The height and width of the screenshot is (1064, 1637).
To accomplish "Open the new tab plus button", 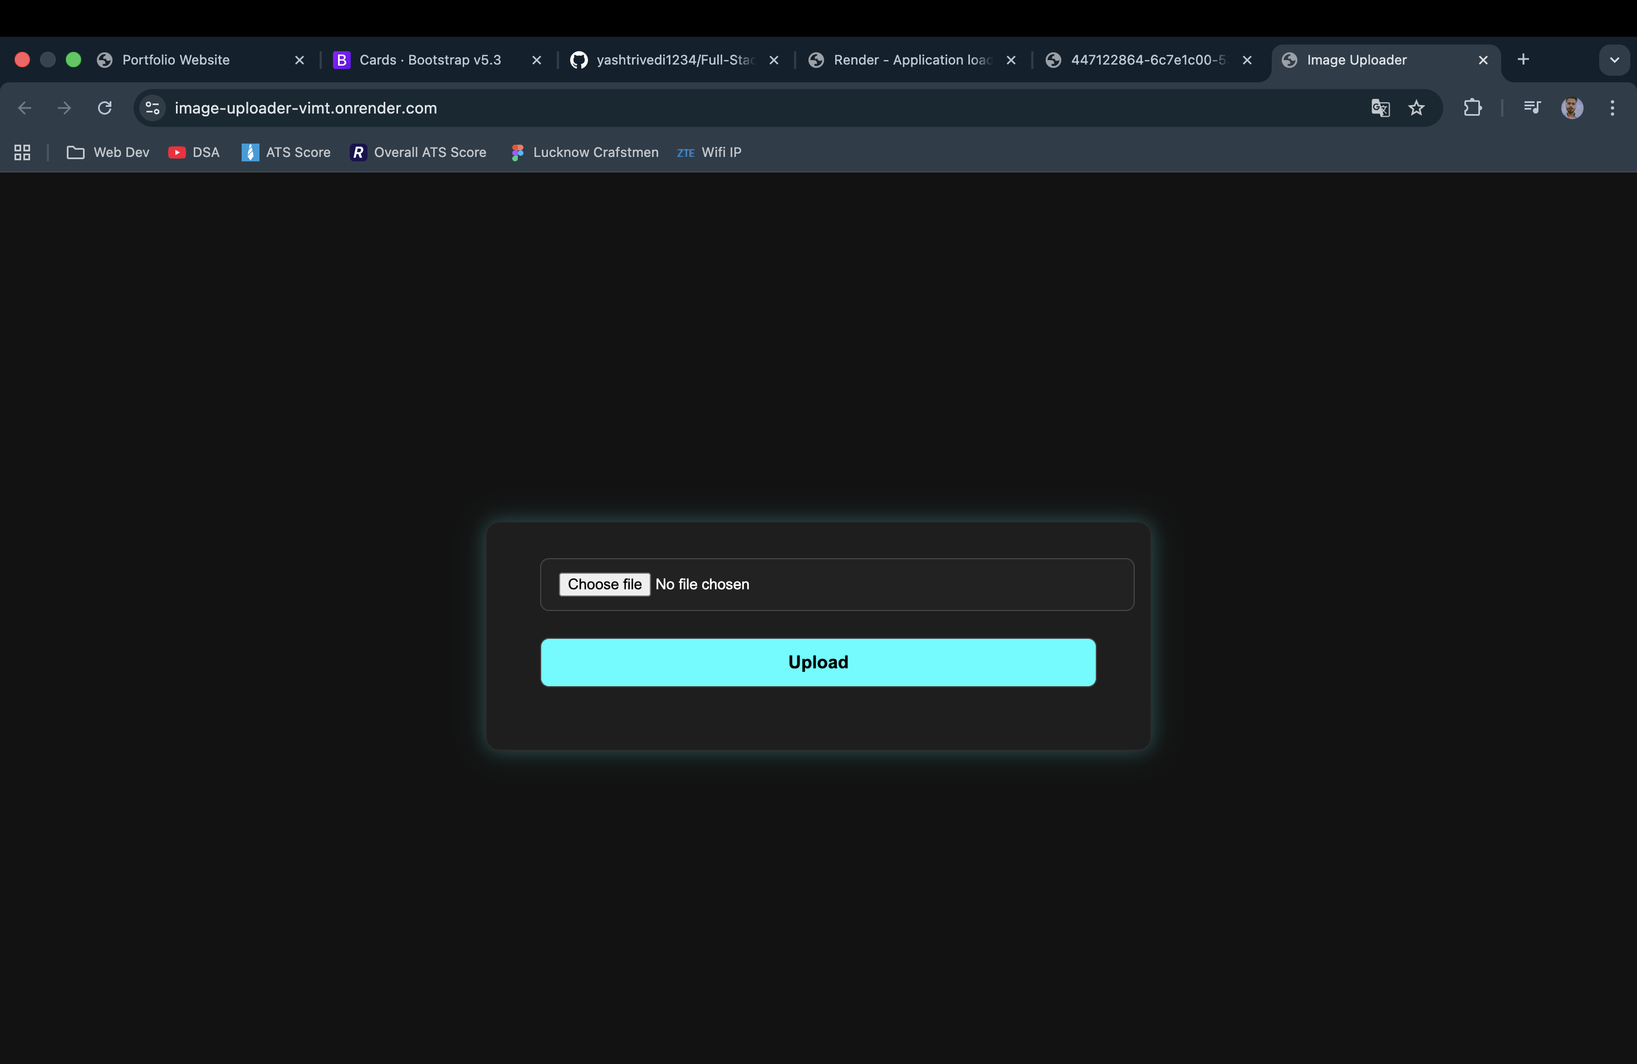I will tap(1523, 60).
